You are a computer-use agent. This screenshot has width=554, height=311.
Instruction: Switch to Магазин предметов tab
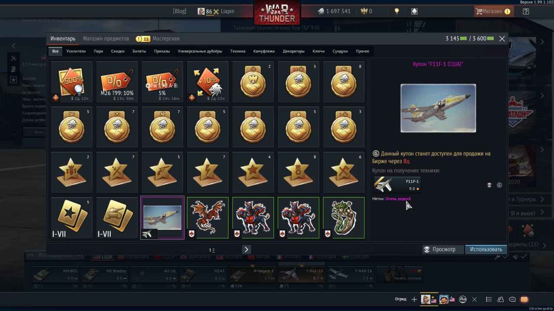point(106,38)
